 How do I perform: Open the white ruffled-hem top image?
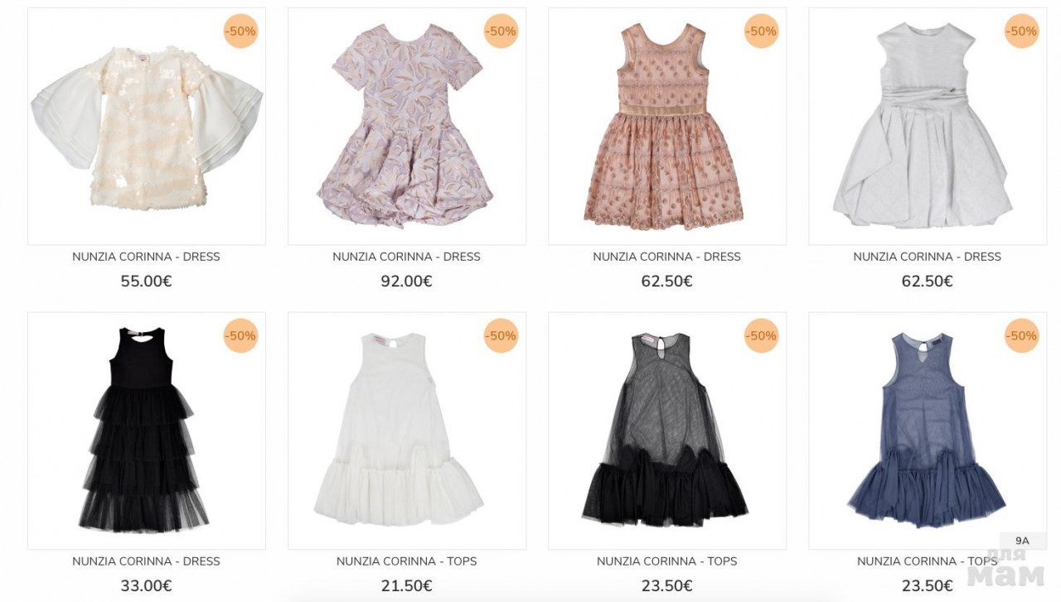click(407, 431)
